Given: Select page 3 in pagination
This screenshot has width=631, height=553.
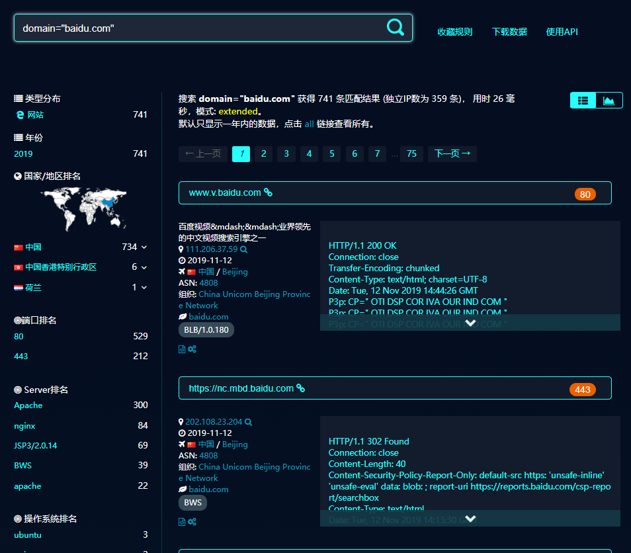Looking at the screenshot, I should [x=286, y=153].
